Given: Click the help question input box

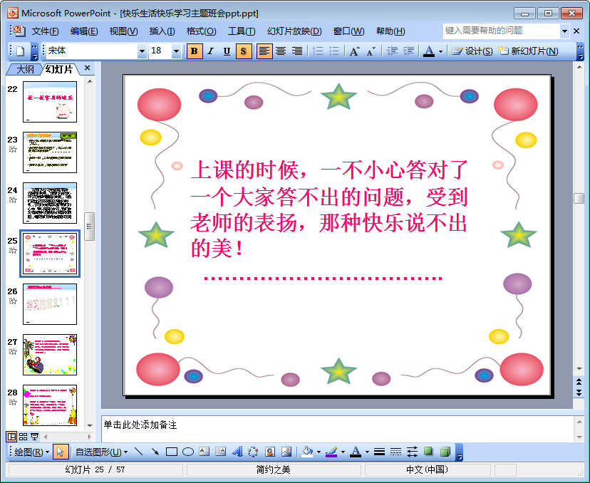Looking at the screenshot, I should (501, 31).
